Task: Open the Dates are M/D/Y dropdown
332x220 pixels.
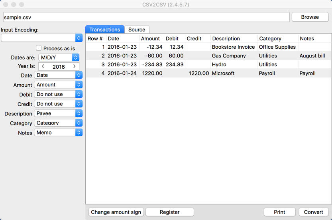Action: pos(59,57)
